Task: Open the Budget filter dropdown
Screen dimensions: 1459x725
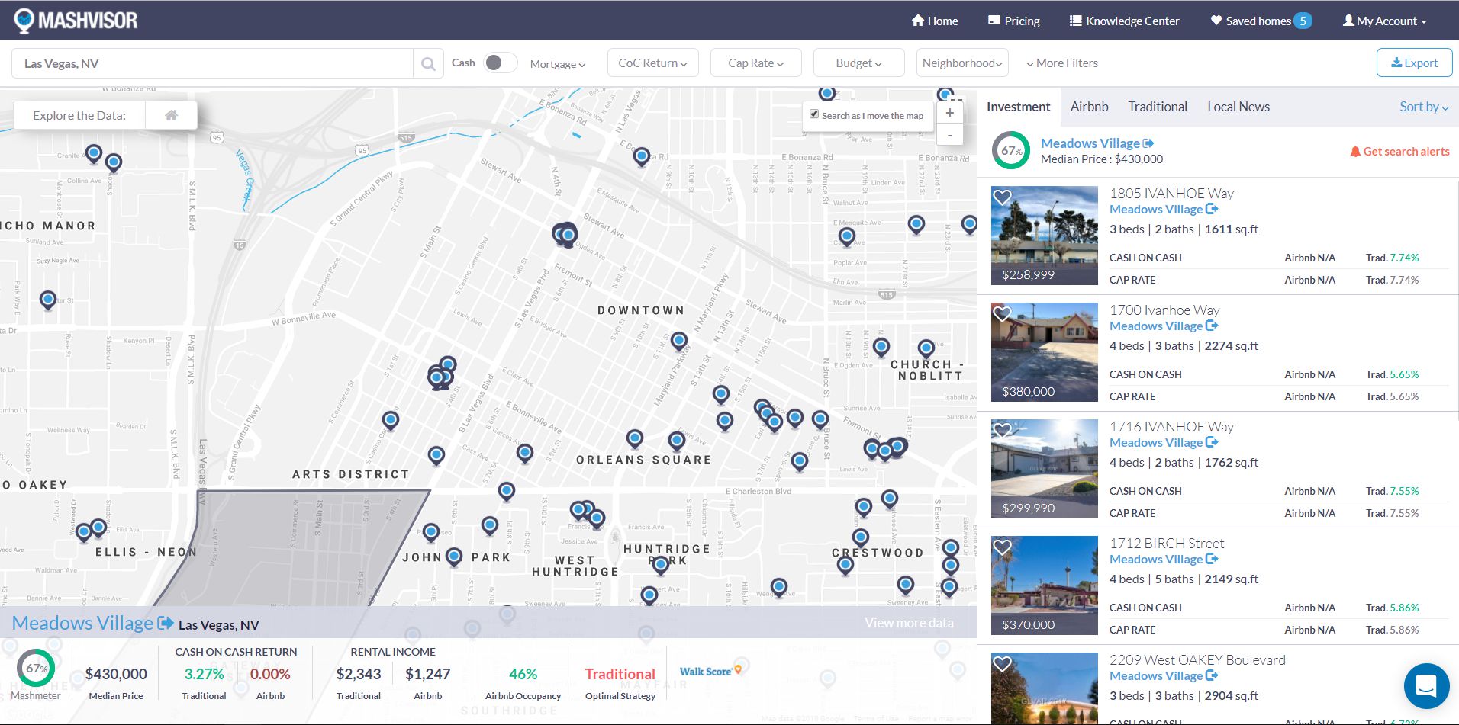Action: click(858, 63)
